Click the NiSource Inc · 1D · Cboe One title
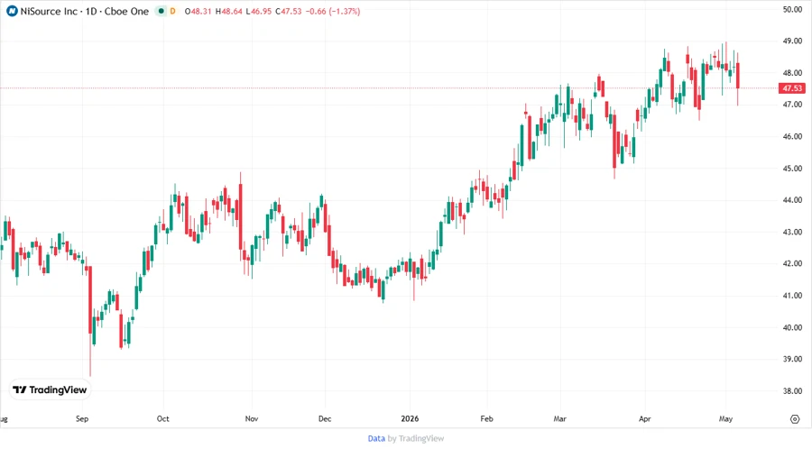This screenshot has width=812, height=449. pyautogui.click(x=85, y=11)
